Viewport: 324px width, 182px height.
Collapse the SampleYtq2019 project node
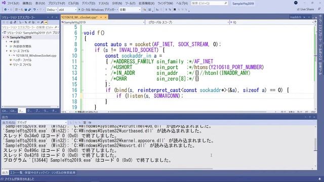point(4,37)
